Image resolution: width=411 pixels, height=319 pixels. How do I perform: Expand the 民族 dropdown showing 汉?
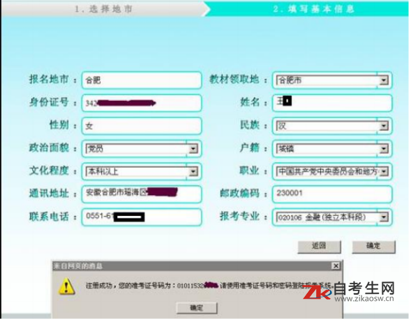[x=332, y=126]
